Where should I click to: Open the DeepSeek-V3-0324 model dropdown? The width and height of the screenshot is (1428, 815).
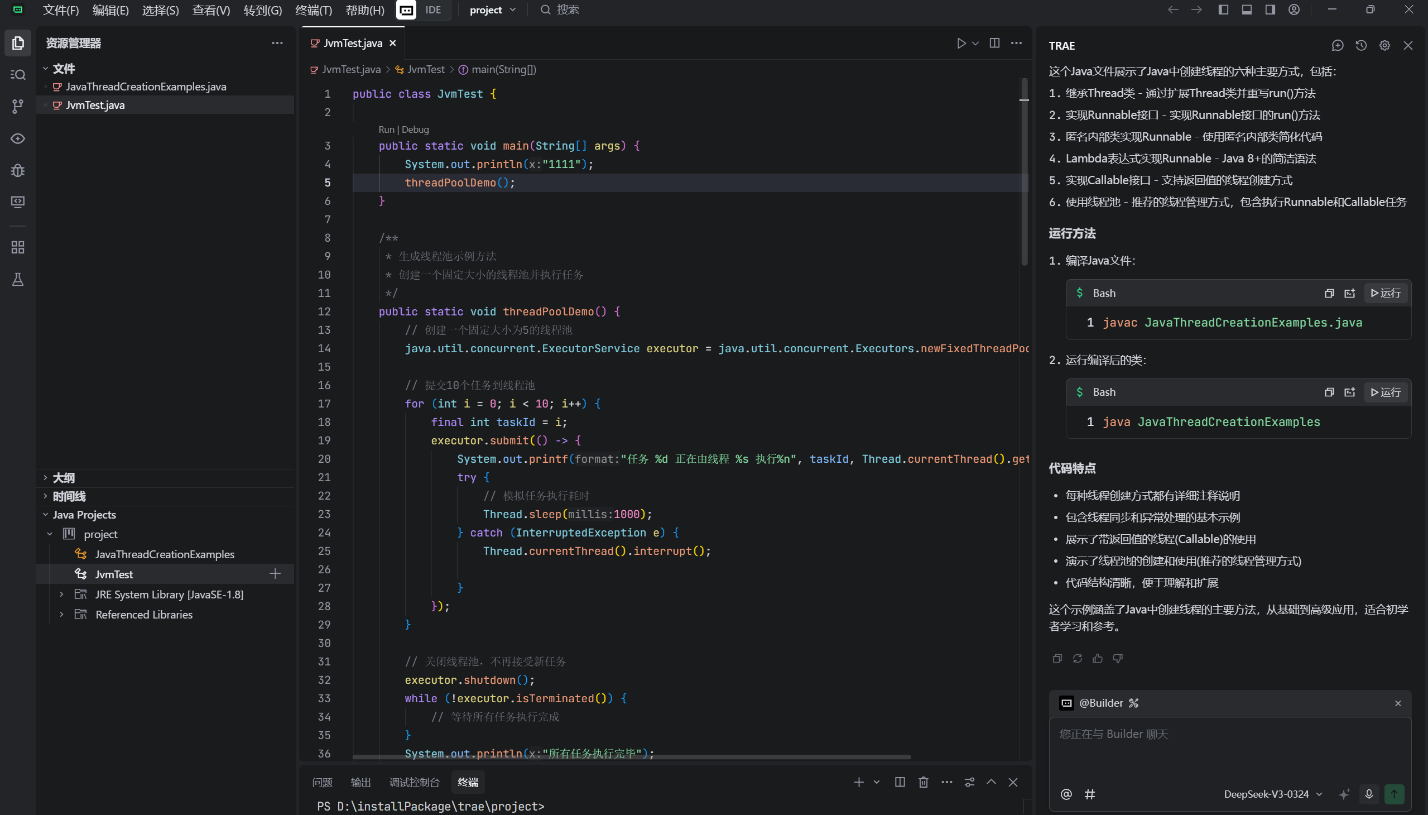coord(1272,794)
